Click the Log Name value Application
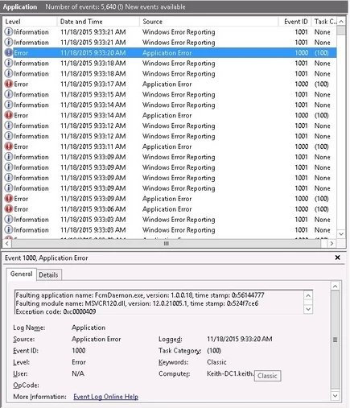The image size is (350, 408). (89, 328)
